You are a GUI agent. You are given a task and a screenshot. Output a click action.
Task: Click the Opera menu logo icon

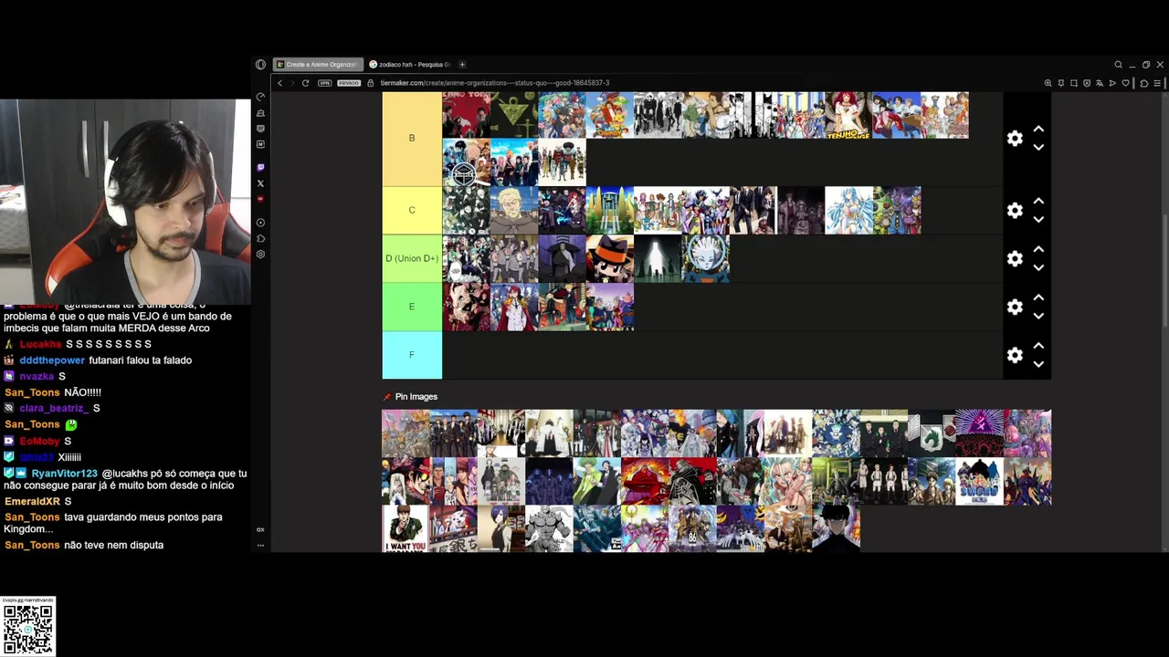pos(260,65)
